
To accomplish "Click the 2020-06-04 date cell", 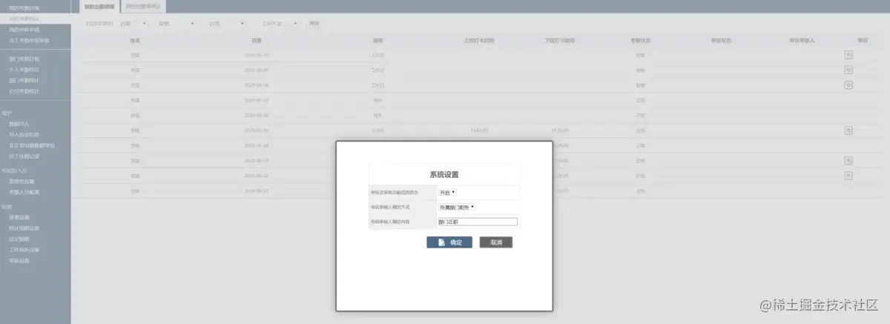I will click(257, 145).
